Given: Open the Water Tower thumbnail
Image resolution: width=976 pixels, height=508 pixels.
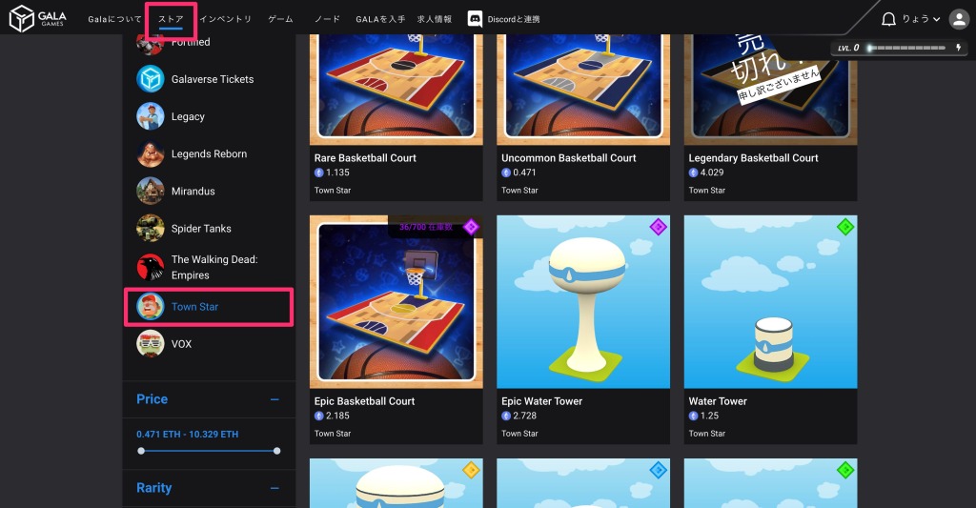Looking at the screenshot, I should (770, 302).
